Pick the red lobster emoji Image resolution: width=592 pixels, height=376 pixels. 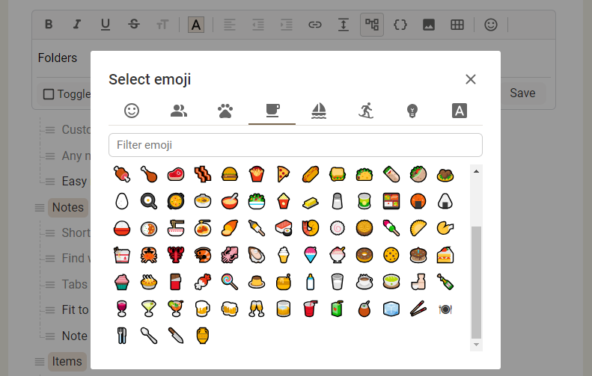176,256
